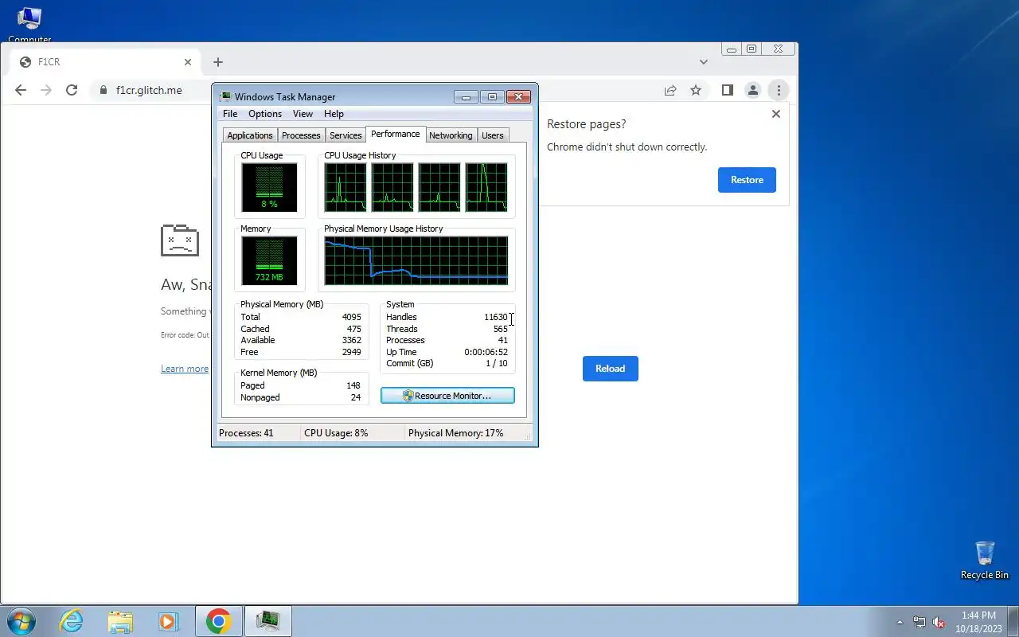
Task: Click the sad folder crash icon
Action: [x=180, y=240]
